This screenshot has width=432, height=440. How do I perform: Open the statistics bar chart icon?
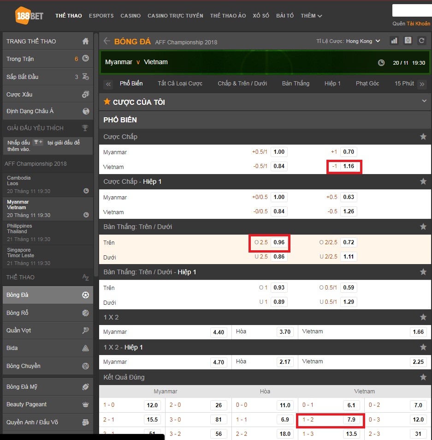394,41
